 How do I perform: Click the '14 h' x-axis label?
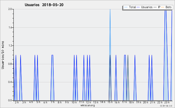click(x=103, y=102)
